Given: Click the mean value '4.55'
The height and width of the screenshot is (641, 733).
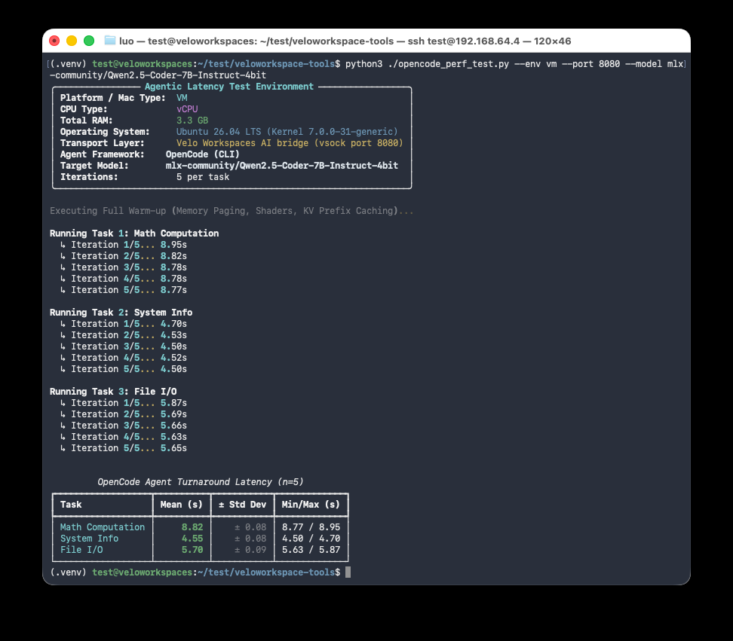Looking at the screenshot, I should [x=192, y=539].
